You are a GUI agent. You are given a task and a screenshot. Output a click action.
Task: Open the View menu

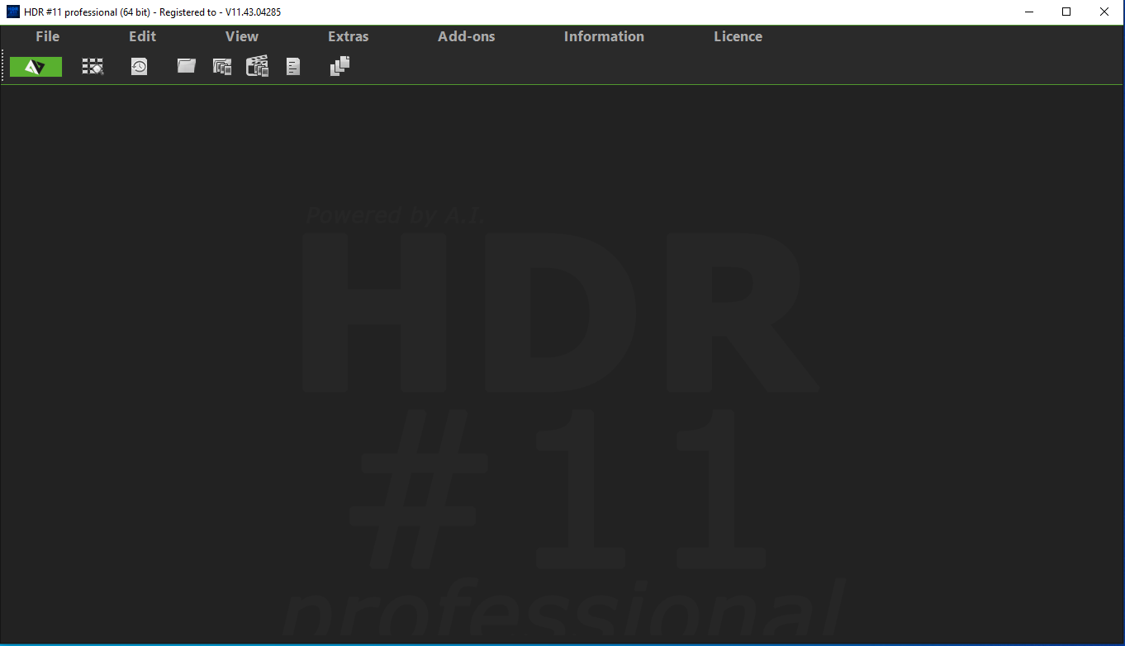(x=242, y=36)
